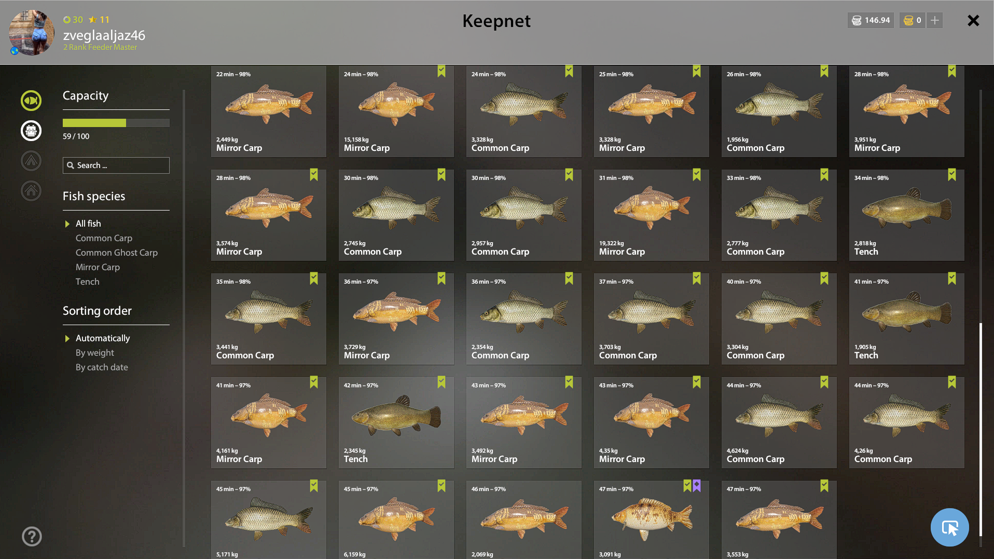Screen dimensions: 994x559
Task: Toggle the bookmark on 2,818 kg Tench
Action: tap(952, 175)
